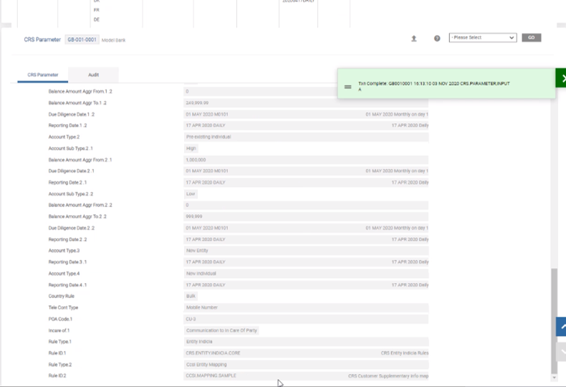This screenshot has width=566, height=387.
Task: Click the Txn Complete notification message text
Action: pos(434,86)
